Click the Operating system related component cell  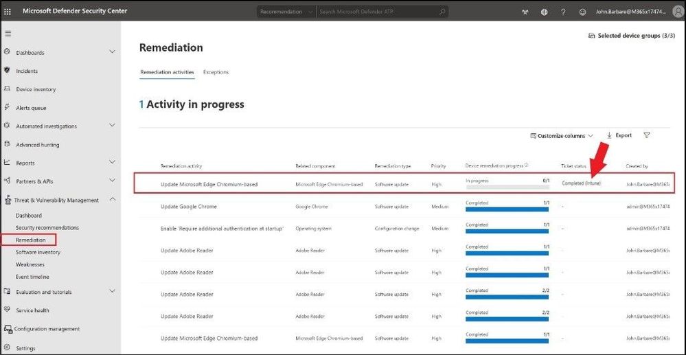pos(313,228)
